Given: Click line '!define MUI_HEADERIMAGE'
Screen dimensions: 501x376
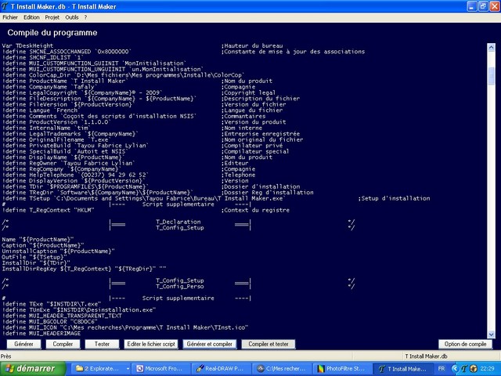Looking at the screenshot, I should coord(41,333).
